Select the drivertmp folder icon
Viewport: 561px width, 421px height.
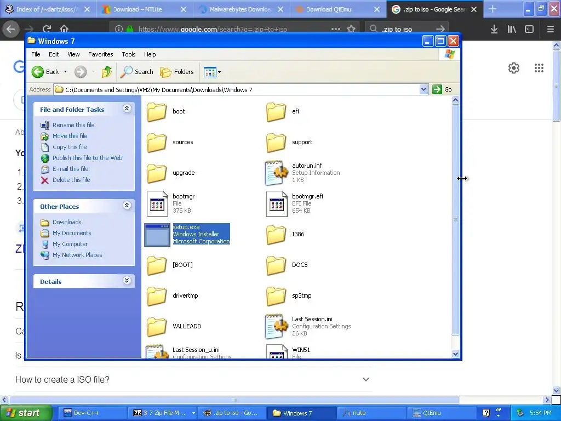157,296
